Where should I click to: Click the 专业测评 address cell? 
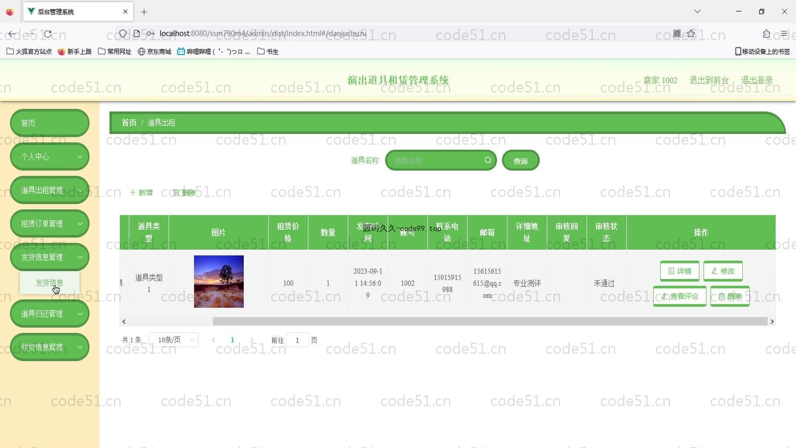[x=527, y=283]
